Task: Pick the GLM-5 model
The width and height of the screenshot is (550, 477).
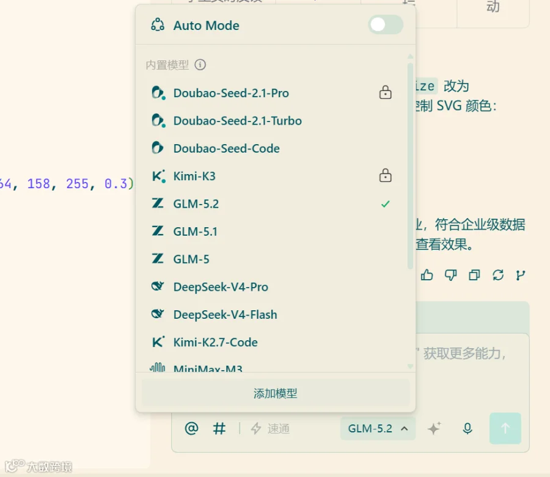Action: pos(272,260)
